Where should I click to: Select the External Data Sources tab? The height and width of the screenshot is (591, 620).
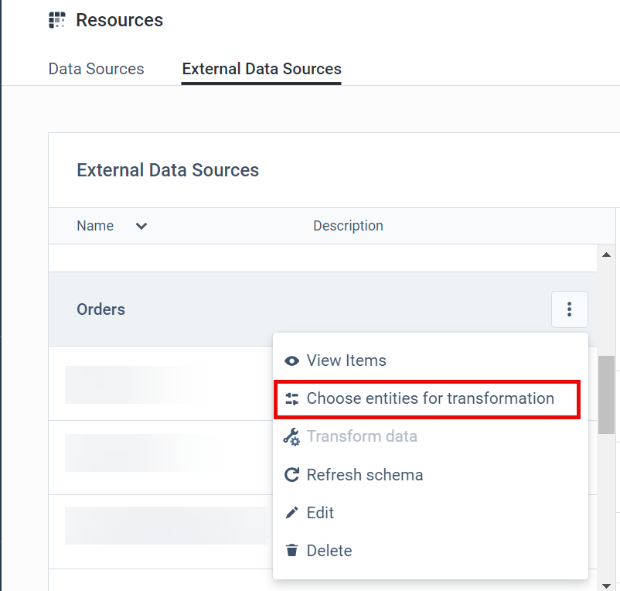pos(261,69)
